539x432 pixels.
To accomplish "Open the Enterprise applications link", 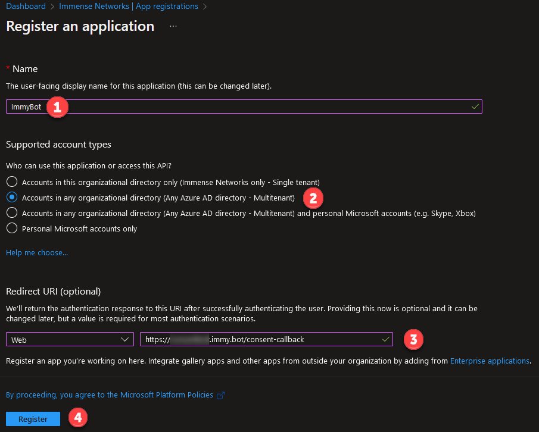I will click(490, 361).
